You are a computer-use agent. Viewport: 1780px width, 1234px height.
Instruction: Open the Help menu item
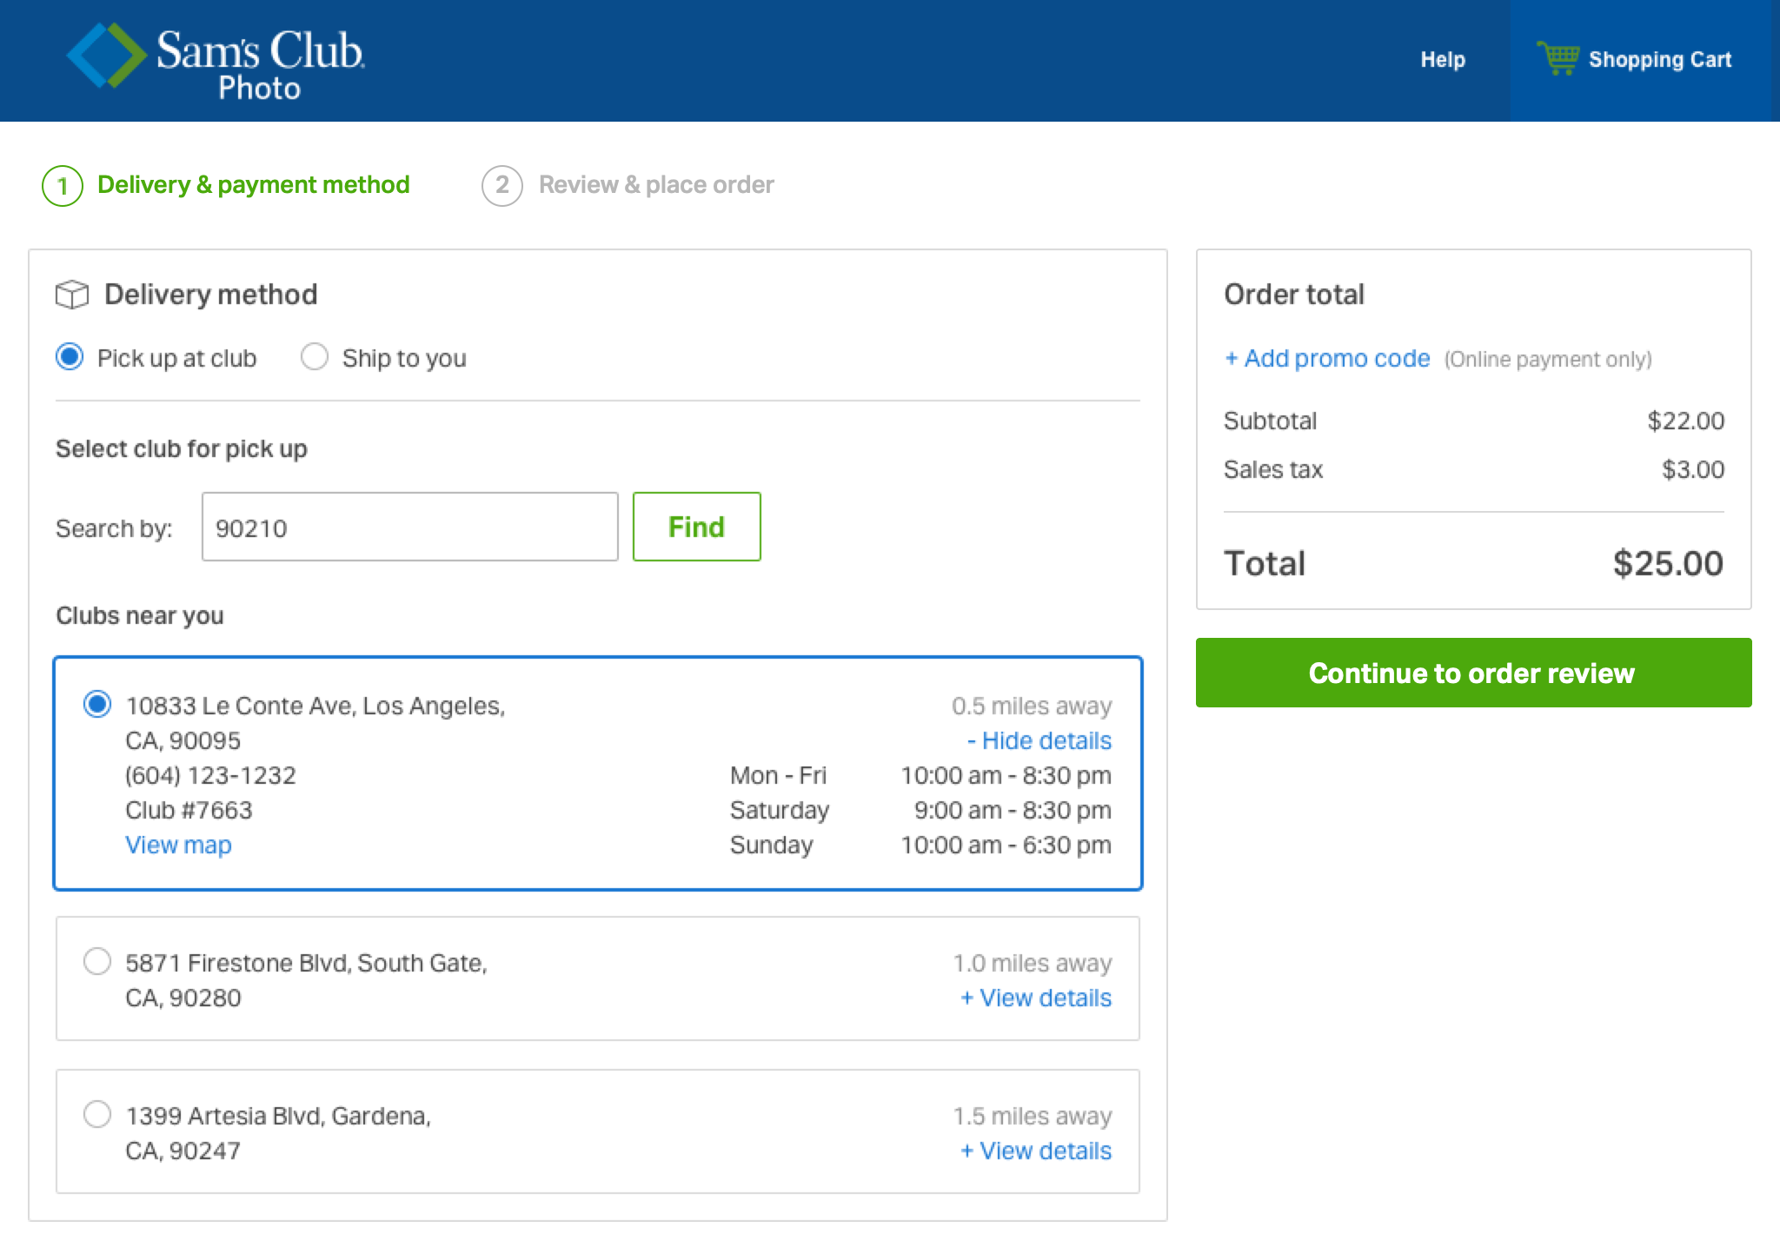[1443, 59]
